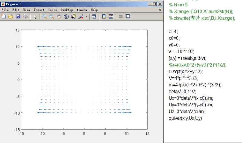Screen dimensions: 242x143
Task: Click the comment line starting '% Xrange='
Action: [x=201, y=11]
